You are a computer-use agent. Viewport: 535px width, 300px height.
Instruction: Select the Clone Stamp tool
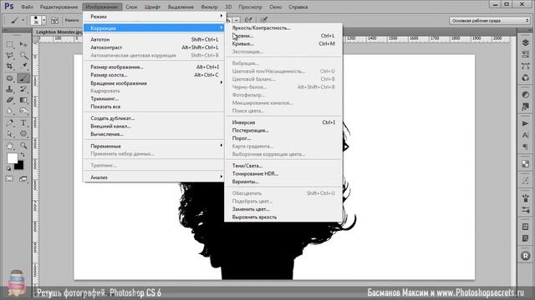tap(10, 89)
